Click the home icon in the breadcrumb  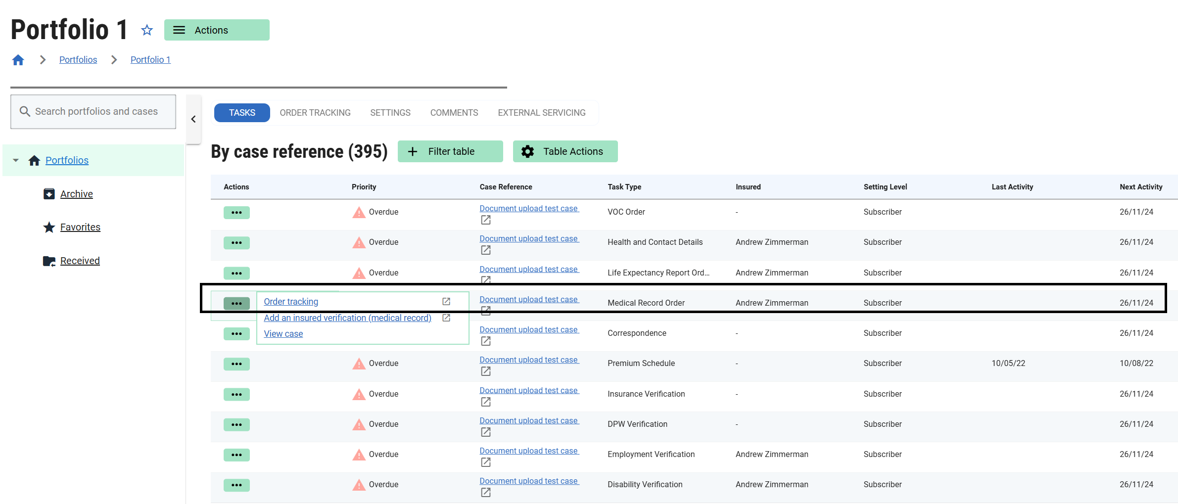[18, 60]
